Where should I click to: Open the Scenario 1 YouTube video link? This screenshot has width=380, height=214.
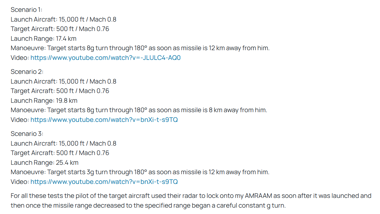click(x=105, y=58)
